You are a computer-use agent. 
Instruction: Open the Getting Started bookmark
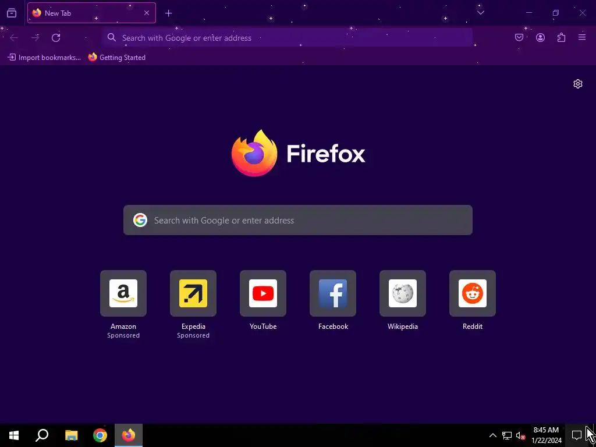point(116,58)
